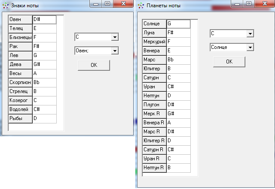Click the Bb cell beside Марс
The width and height of the screenshot is (275, 189).
[x=178, y=60]
